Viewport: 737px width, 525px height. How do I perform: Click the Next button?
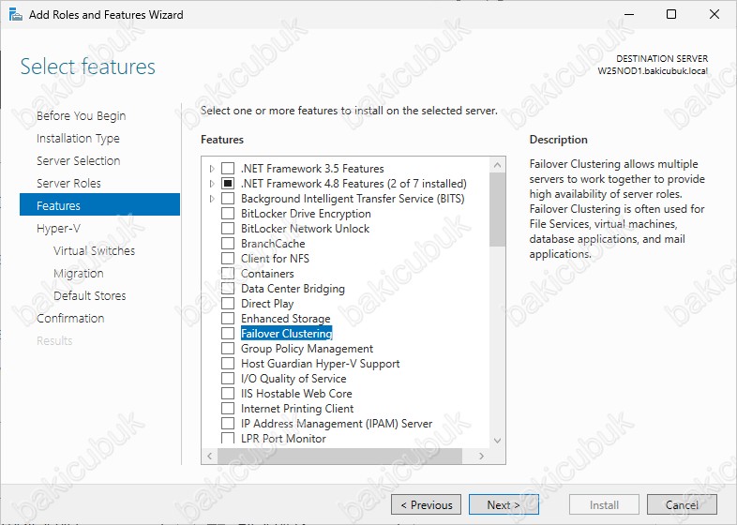(x=504, y=504)
